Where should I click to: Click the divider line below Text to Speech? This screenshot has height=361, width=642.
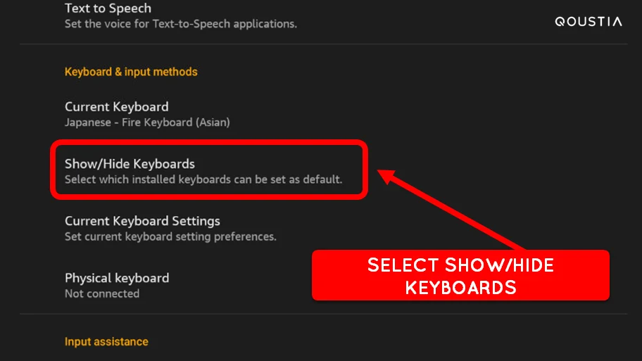(x=323, y=44)
